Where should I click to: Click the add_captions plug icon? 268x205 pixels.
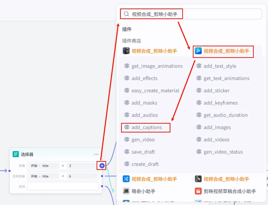point(127,127)
